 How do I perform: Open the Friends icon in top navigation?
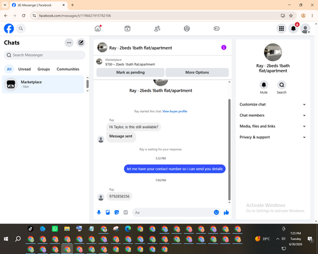pos(157,29)
